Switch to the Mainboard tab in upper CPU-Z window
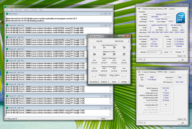The width and height of the screenshot is (192, 129). [153, 9]
